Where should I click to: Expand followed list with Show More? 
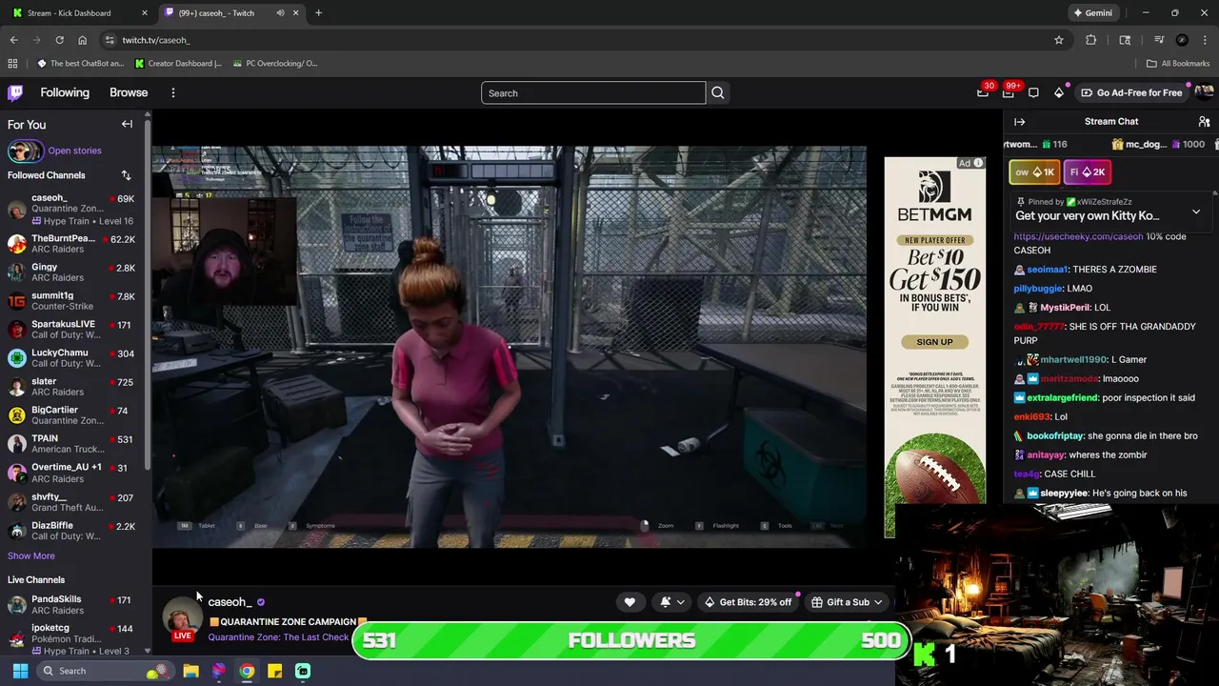click(x=31, y=555)
